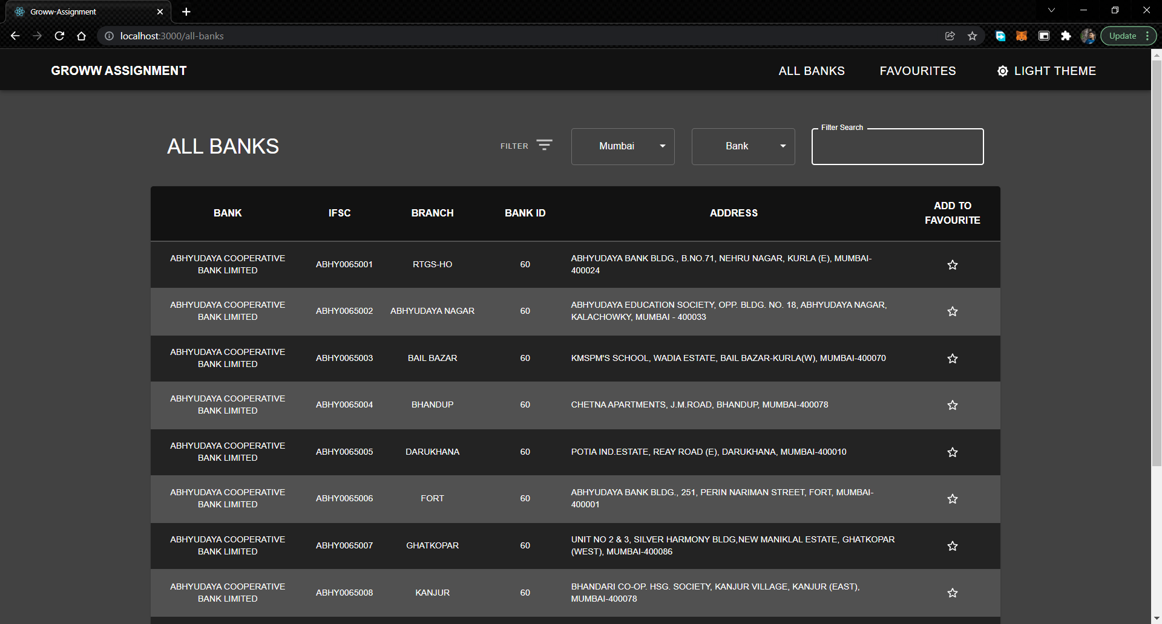Click the FILTER funnel icon
The image size is (1162, 624).
[544, 145]
